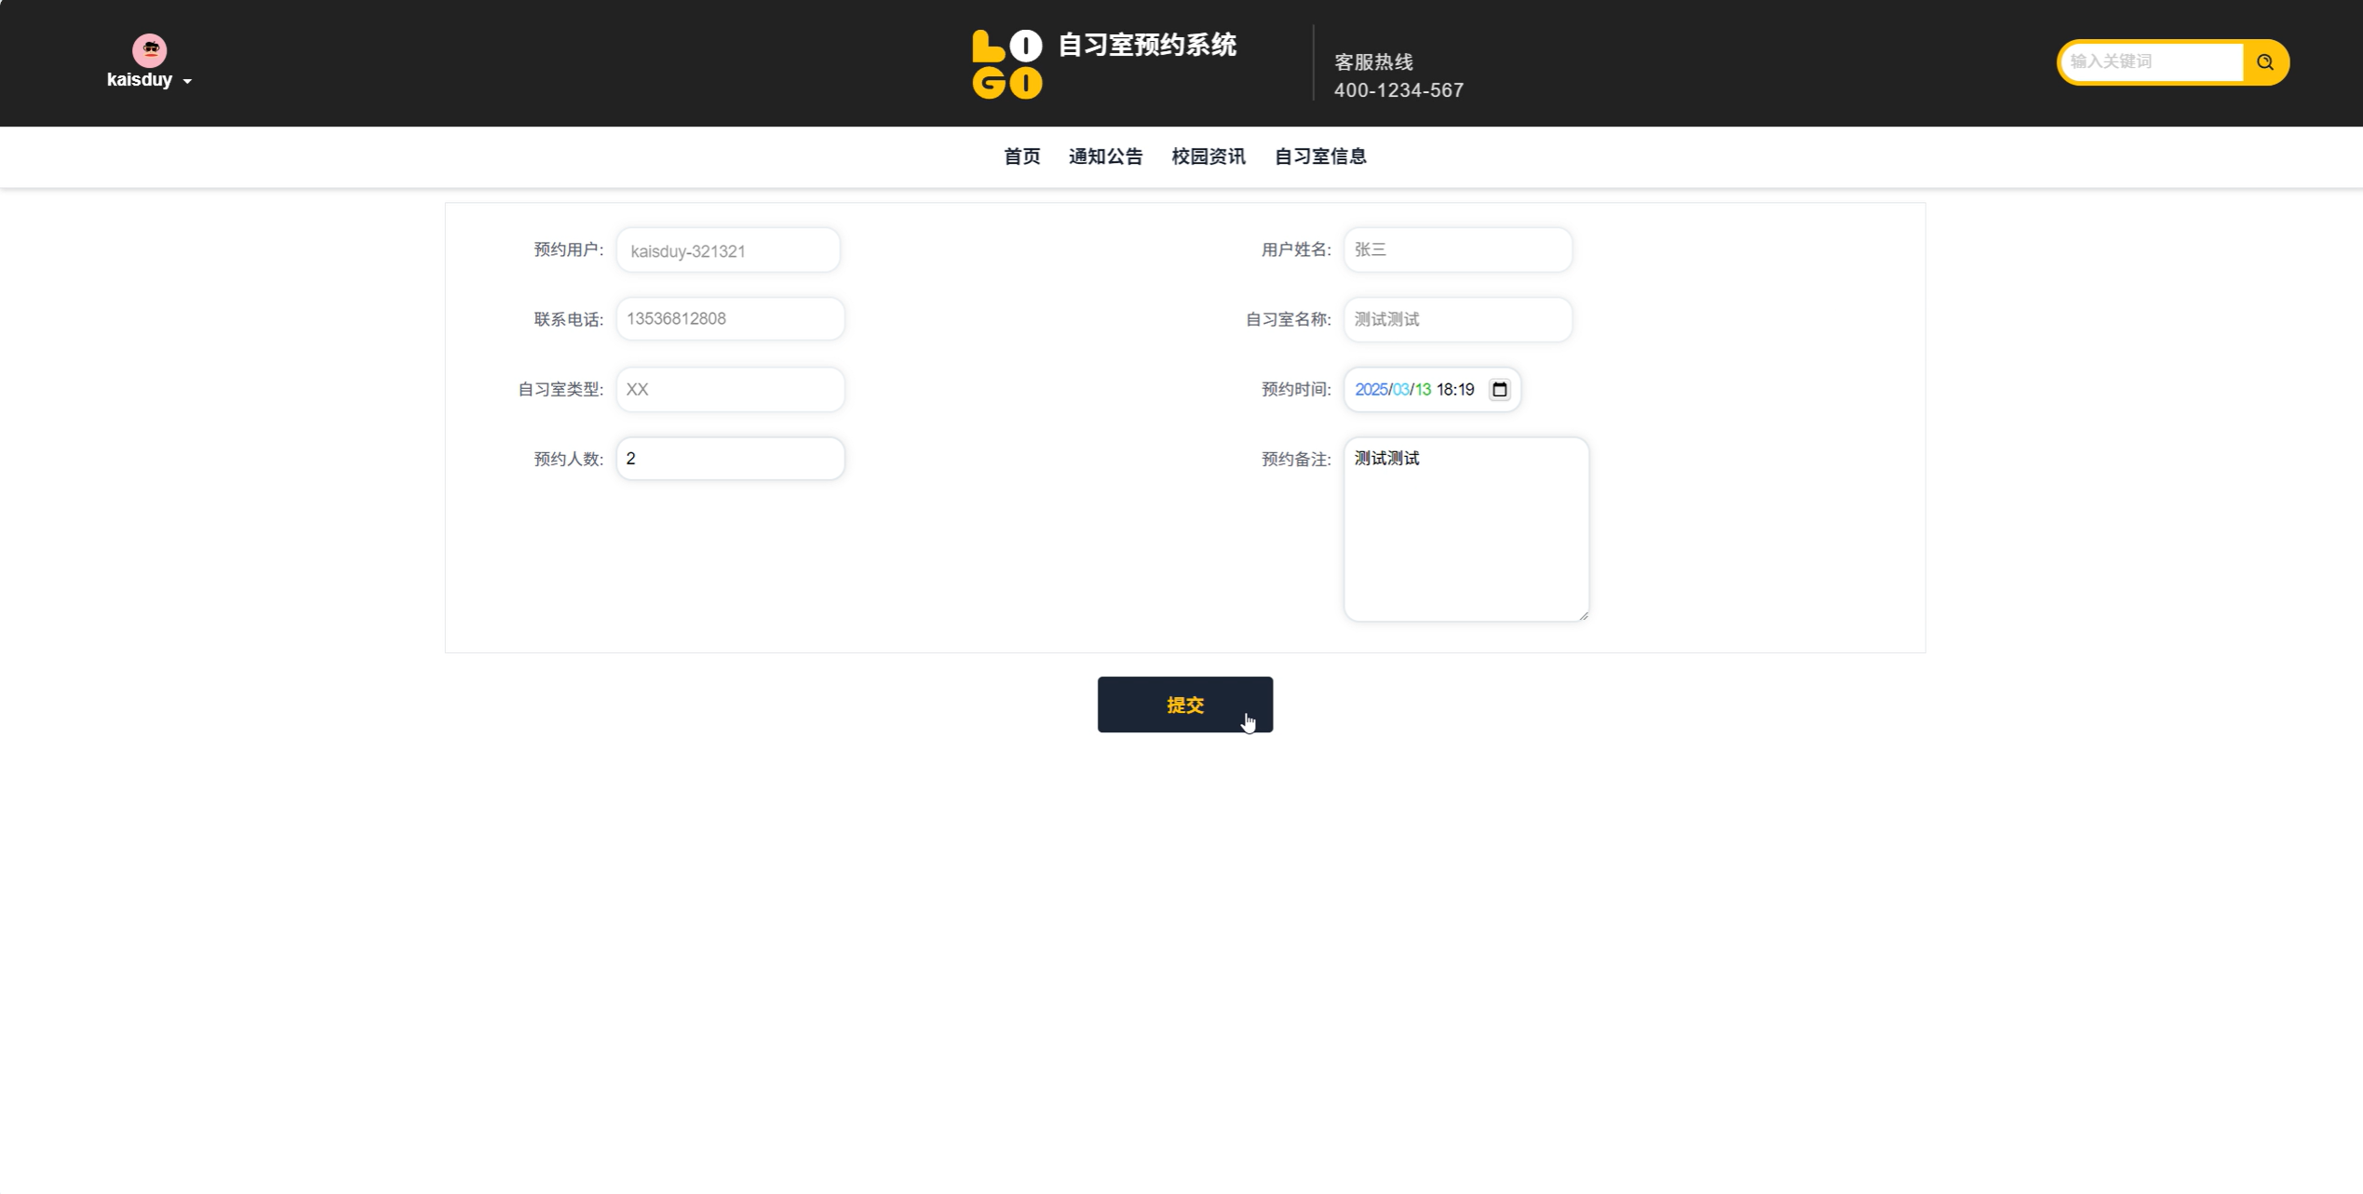
Task: Select the 预约用户 field
Action: 728,250
